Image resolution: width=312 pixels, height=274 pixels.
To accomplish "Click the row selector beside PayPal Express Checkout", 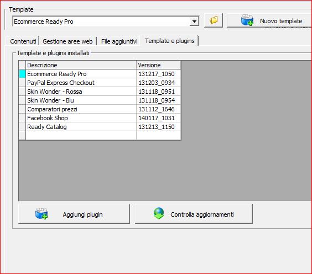I will (x=22, y=83).
